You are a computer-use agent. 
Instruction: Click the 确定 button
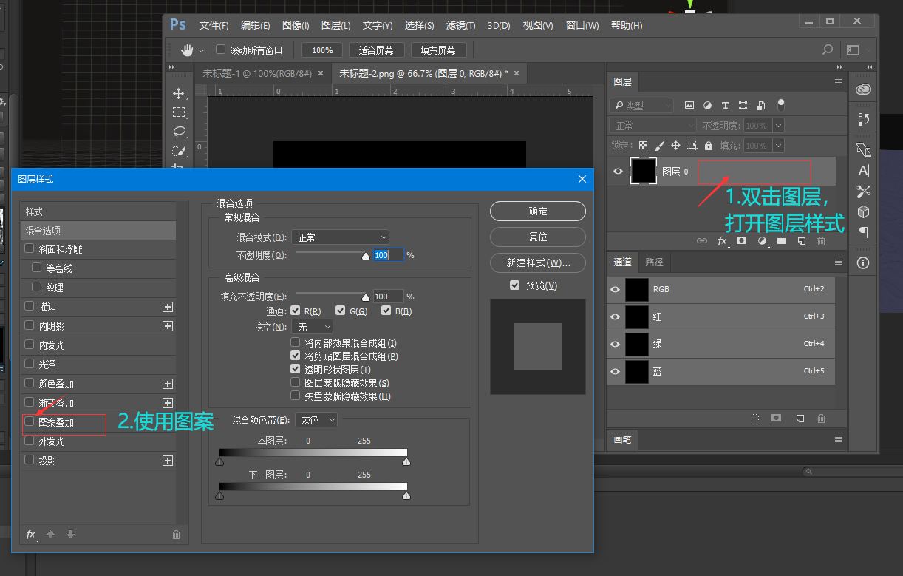(x=538, y=211)
